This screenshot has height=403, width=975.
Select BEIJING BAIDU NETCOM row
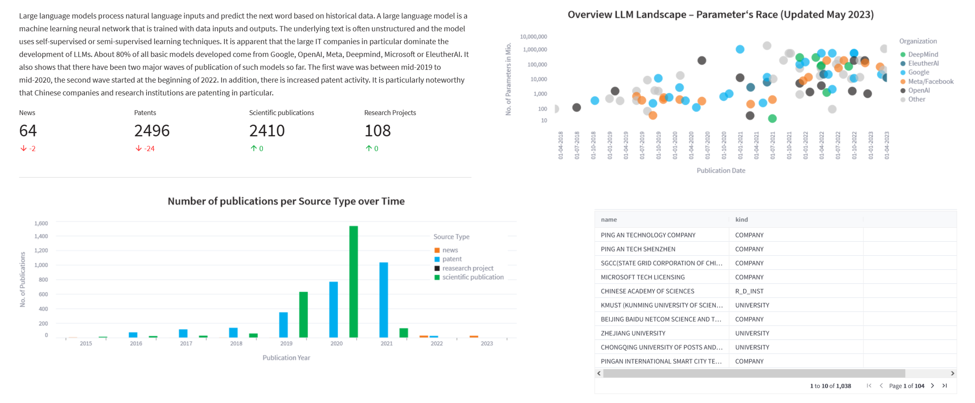click(775, 319)
